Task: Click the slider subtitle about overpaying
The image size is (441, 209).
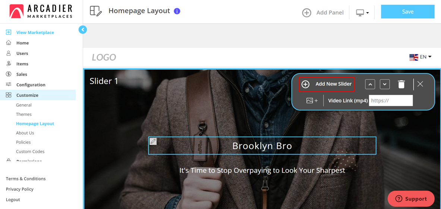Action: pyautogui.click(x=262, y=170)
